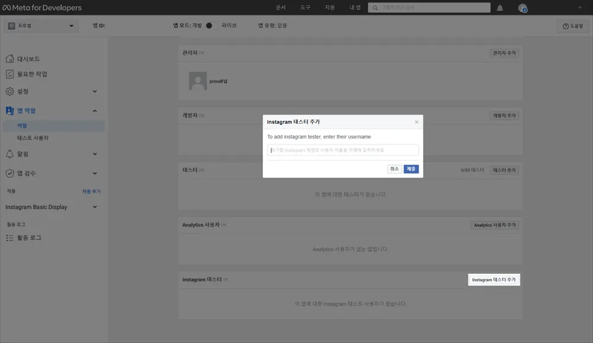
Task: Click the 제출 submit button in the dialog
Action: point(411,169)
